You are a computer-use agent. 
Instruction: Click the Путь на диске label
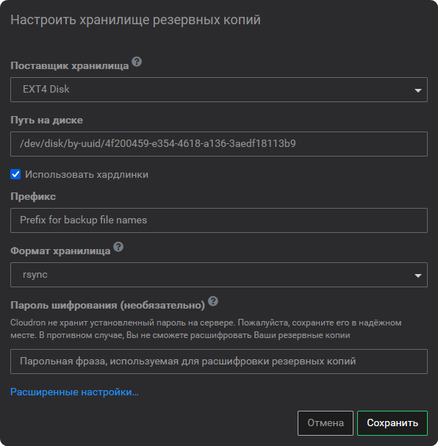[46, 121]
